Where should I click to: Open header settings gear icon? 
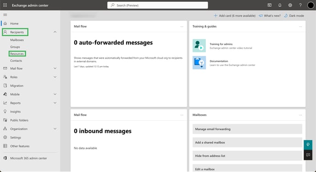[290, 5]
